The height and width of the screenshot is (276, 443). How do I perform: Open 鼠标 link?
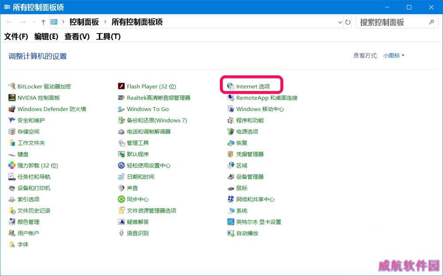coord(241,188)
